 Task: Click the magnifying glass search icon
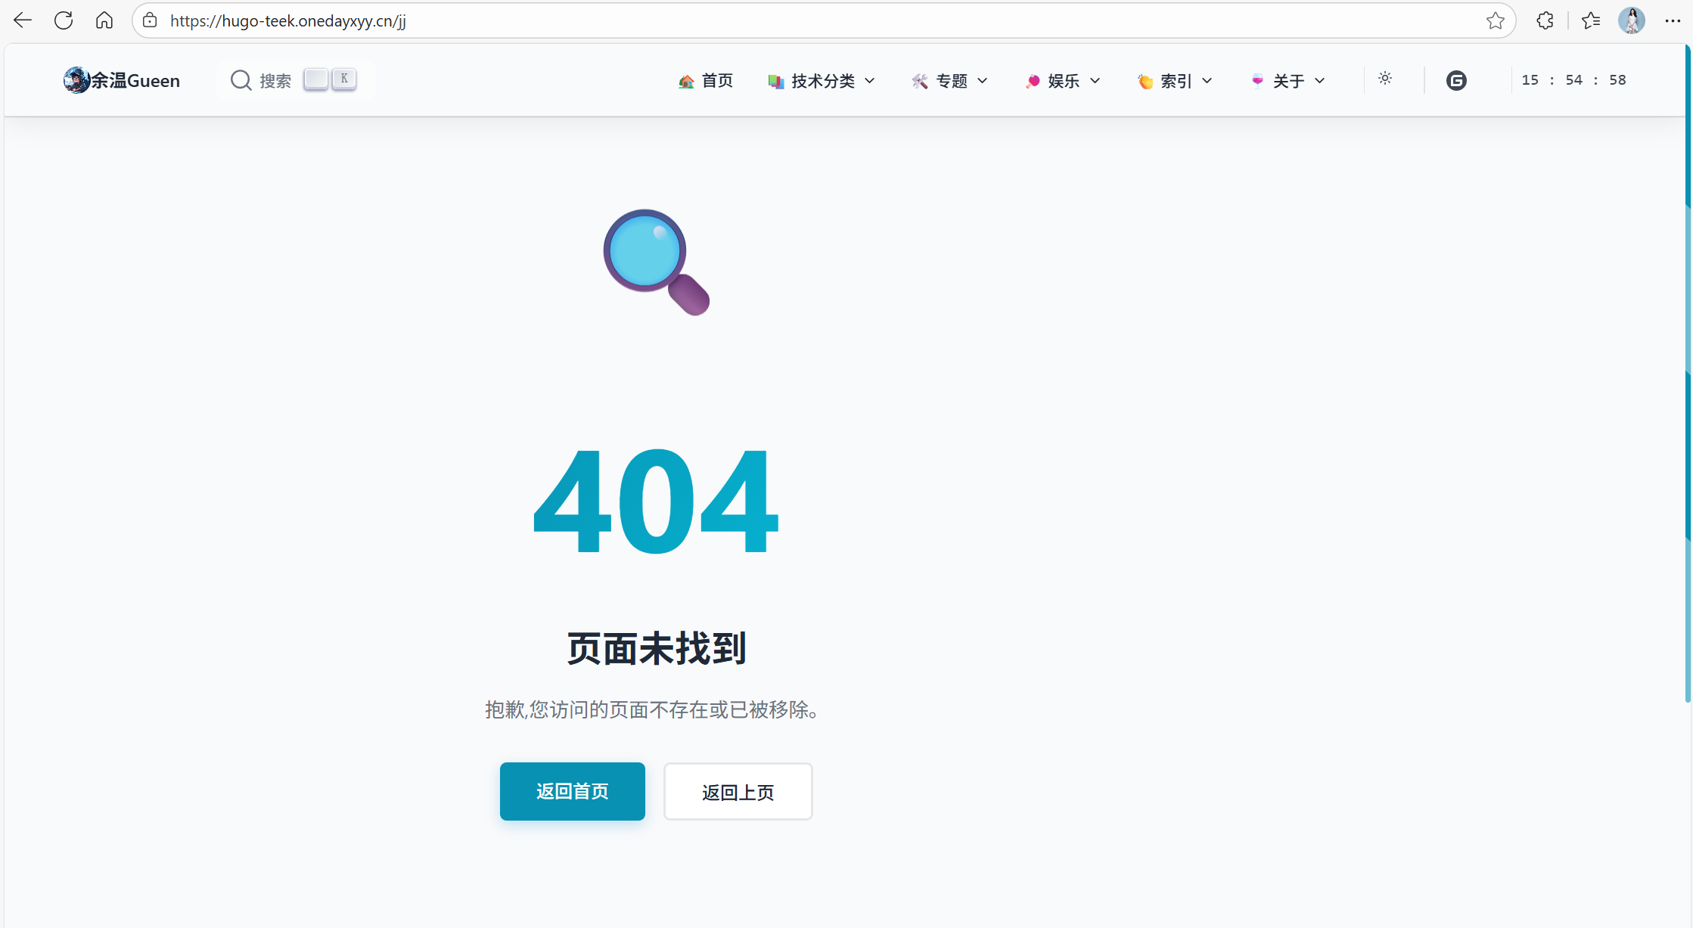click(x=241, y=80)
